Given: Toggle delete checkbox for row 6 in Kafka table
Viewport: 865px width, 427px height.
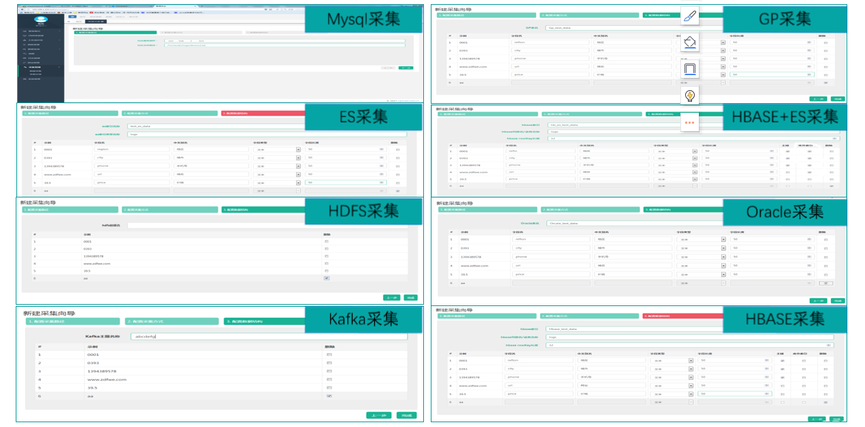Looking at the screenshot, I should (x=329, y=396).
